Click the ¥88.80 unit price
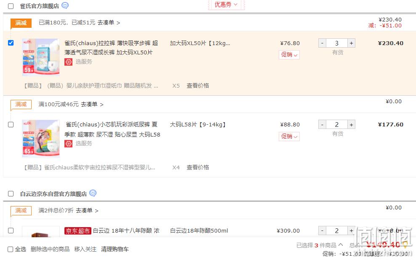 pyautogui.click(x=290, y=125)
